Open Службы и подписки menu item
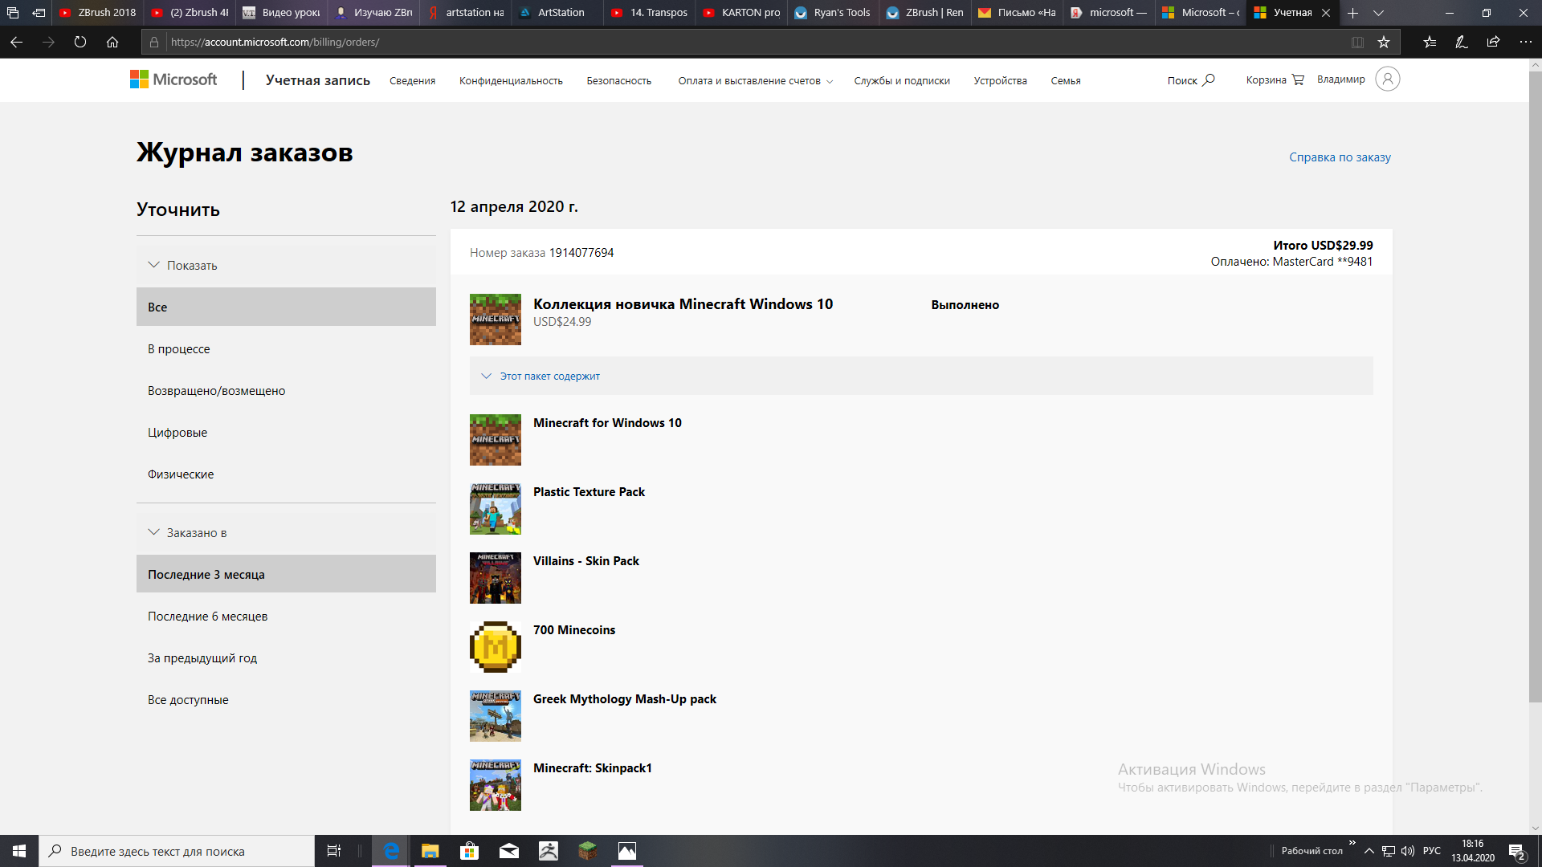This screenshot has height=867, width=1542. tap(902, 81)
